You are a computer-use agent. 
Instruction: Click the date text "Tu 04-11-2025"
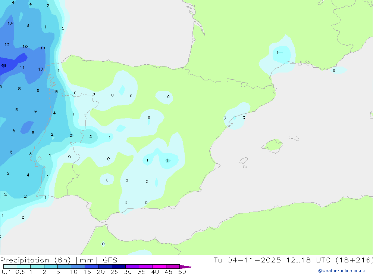point(247,260)
